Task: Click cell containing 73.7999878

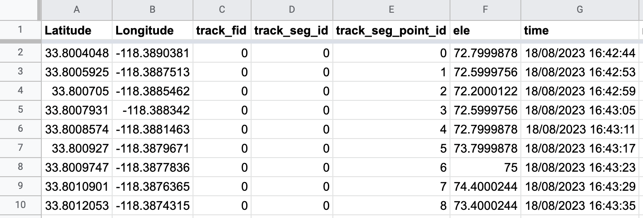Action: click(x=485, y=149)
